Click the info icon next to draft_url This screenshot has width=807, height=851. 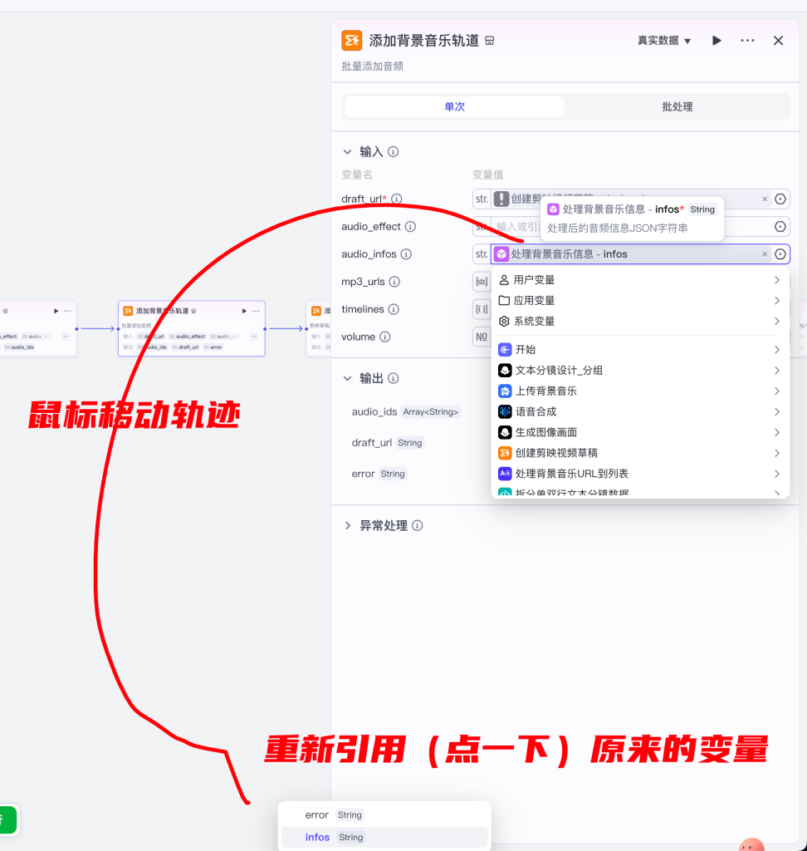click(x=397, y=199)
